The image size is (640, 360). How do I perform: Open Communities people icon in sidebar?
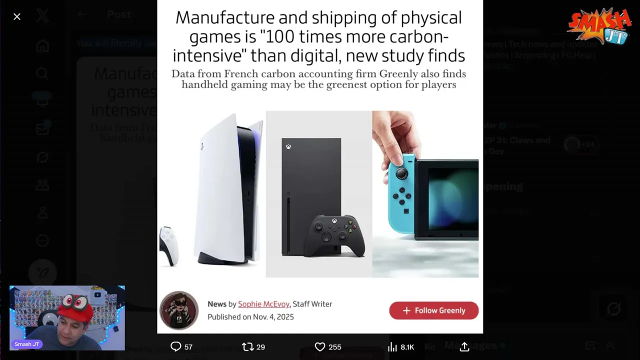(x=42, y=185)
